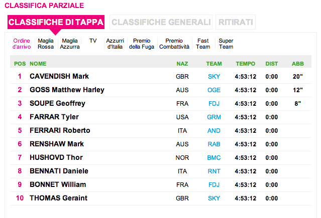Open the Premio Combattività ranking
This screenshot has width=321, height=218.
pos(174,44)
